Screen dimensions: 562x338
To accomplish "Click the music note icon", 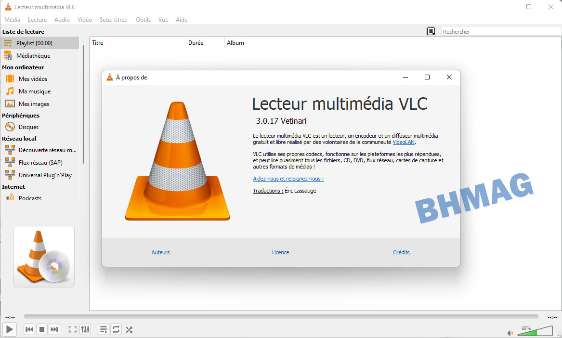I will click(x=10, y=91).
